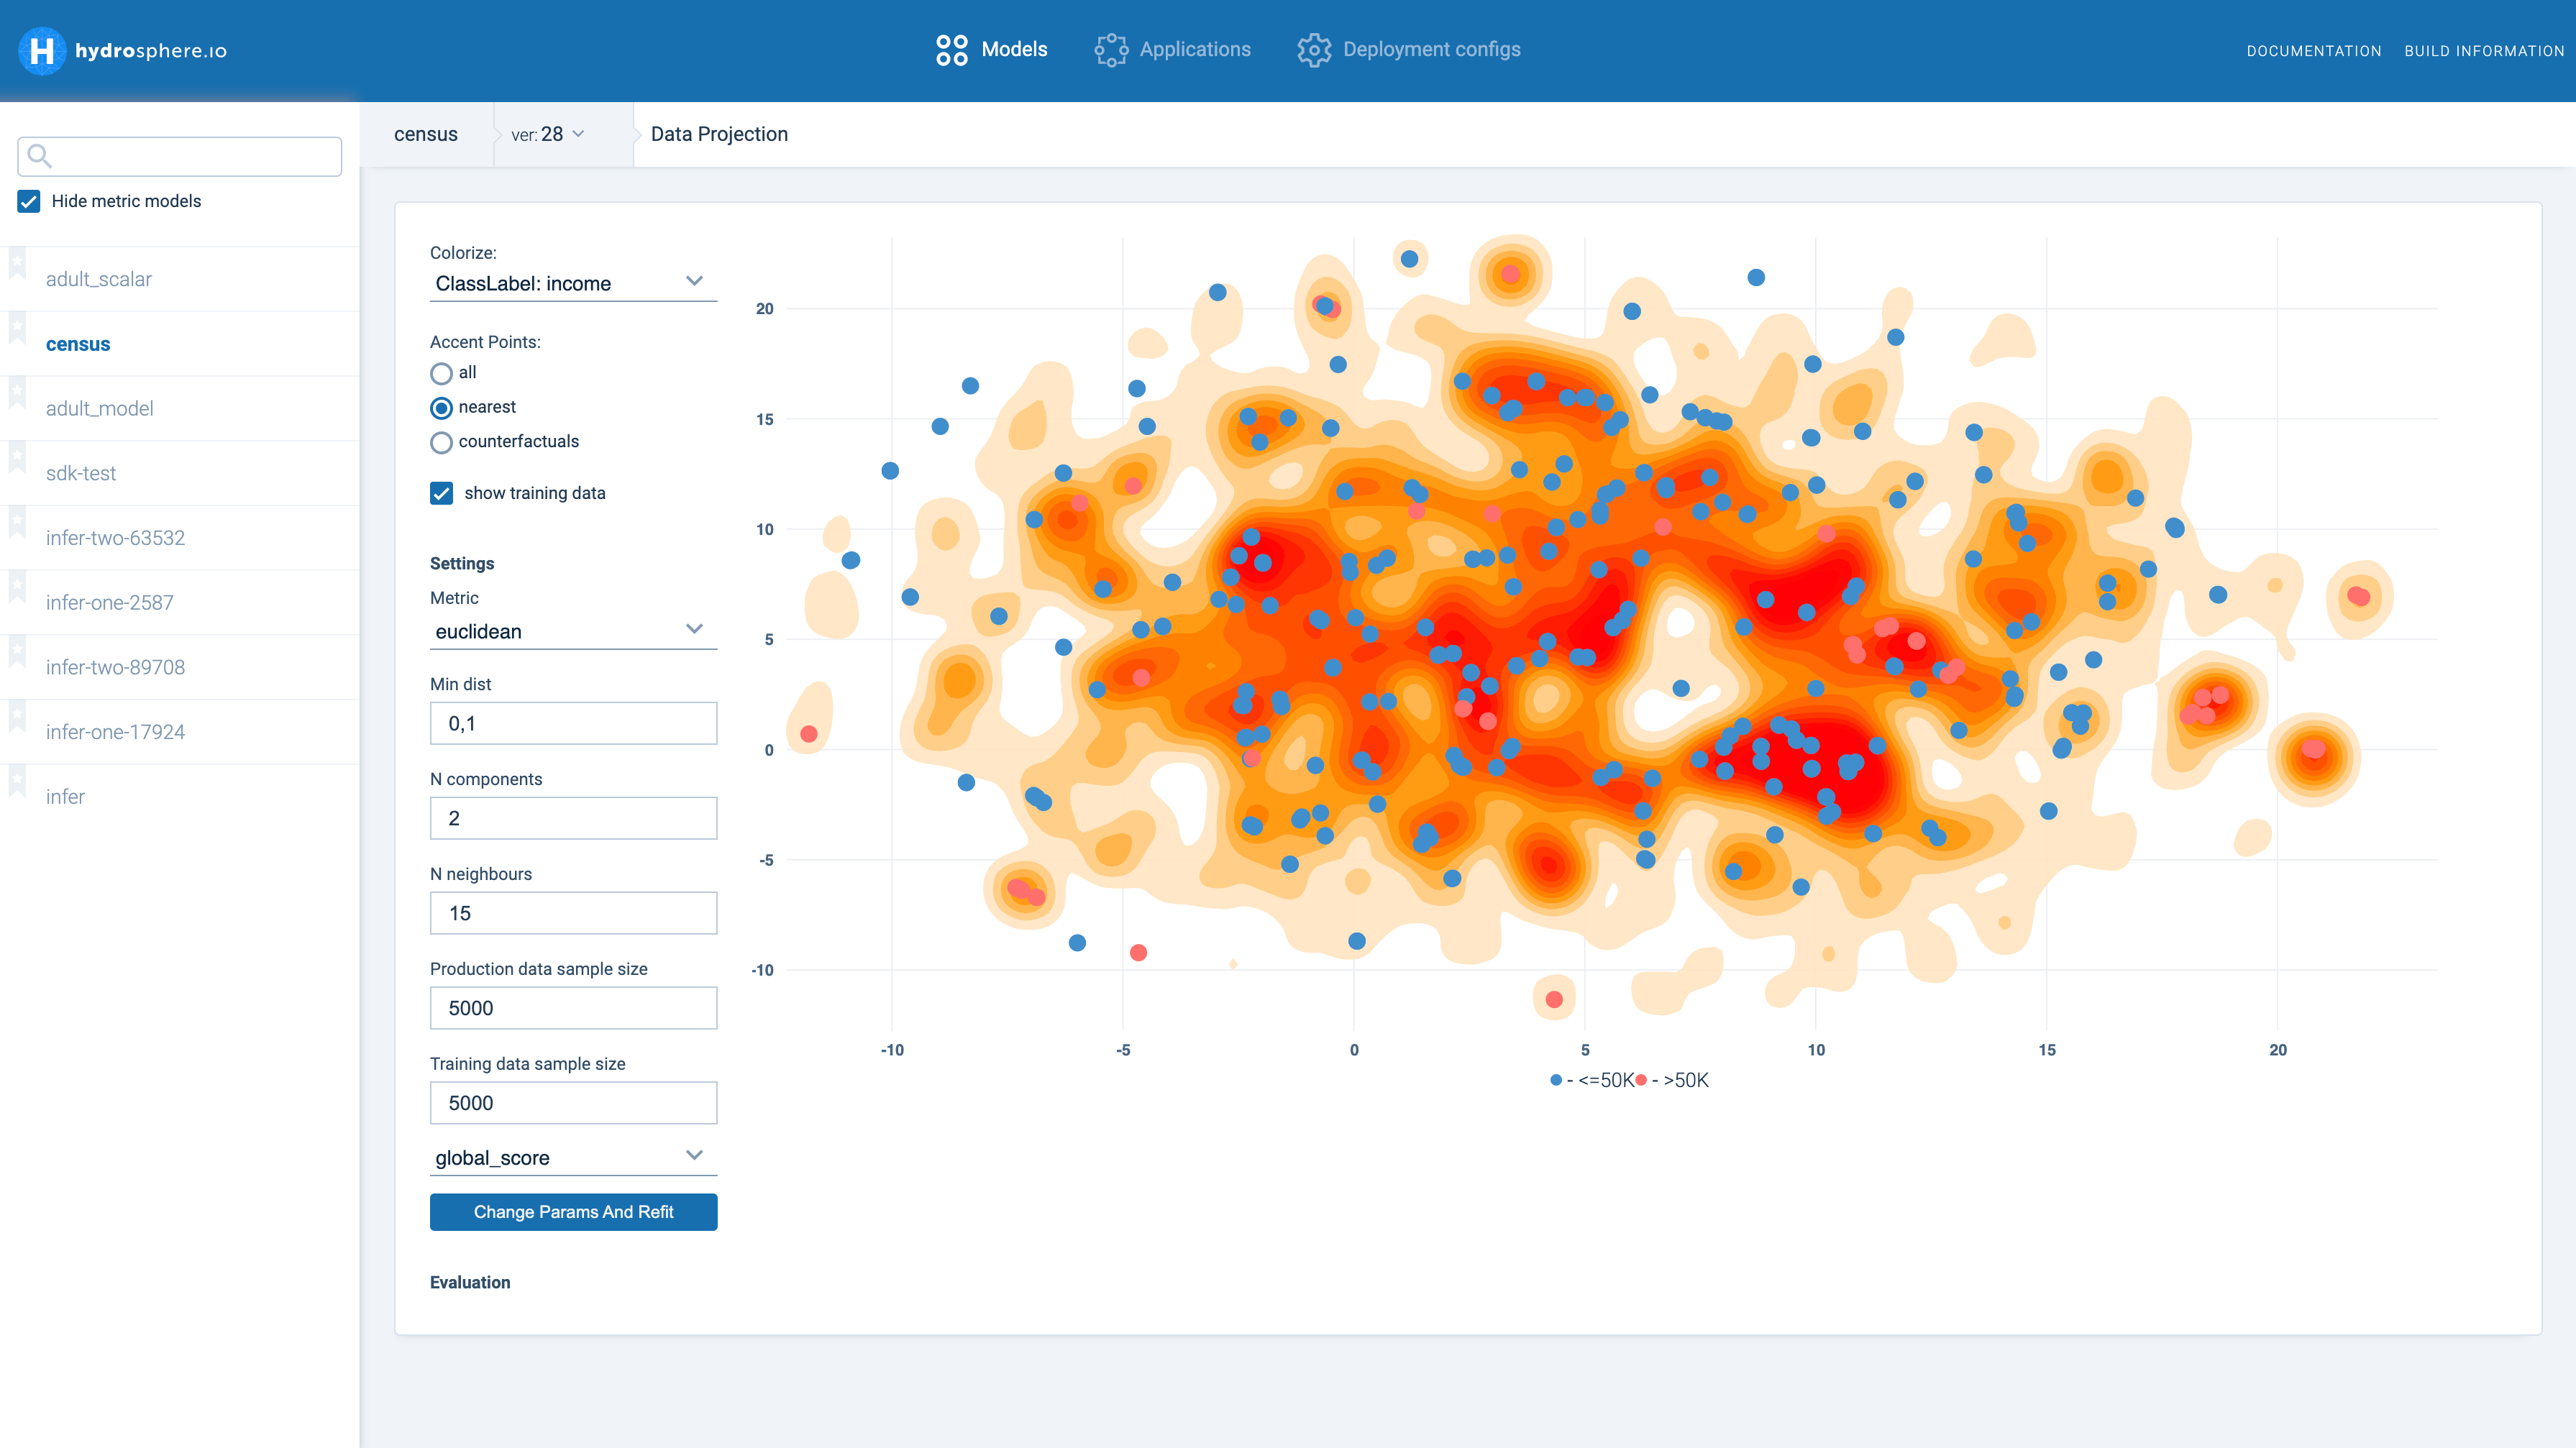
Task: Click the N neighbours input field
Action: [x=572, y=913]
